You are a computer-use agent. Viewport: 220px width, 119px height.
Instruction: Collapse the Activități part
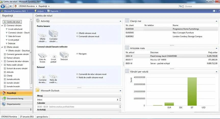coord(120,21)
